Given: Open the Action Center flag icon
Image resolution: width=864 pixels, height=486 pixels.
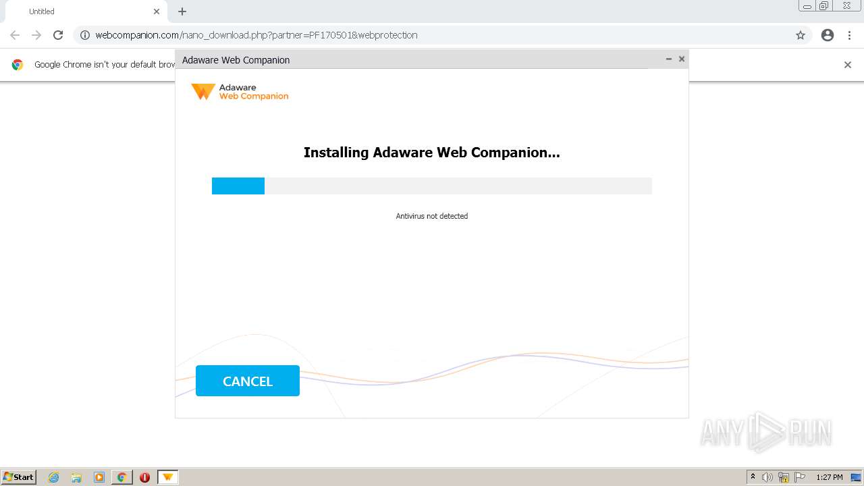Looking at the screenshot, I should pyautogui.click(x=800, y=477).
